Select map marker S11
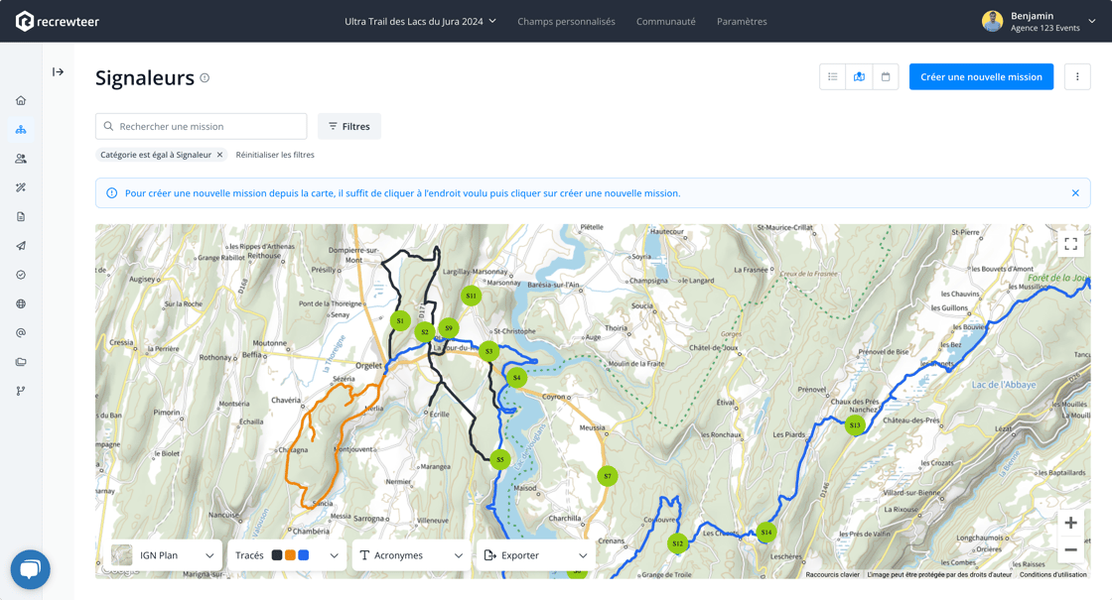The image size is (1112, 600). point(471,296)
